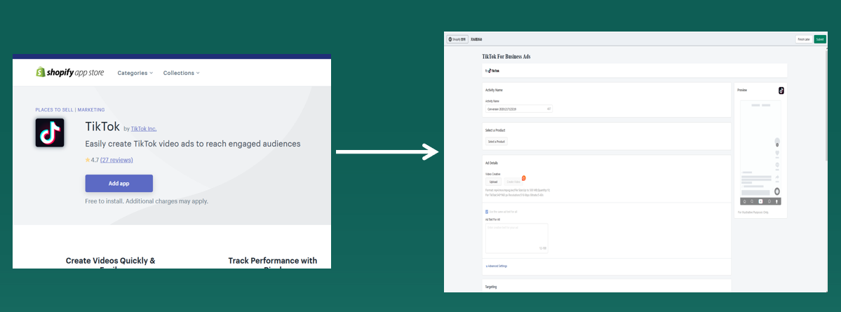The height and width of the screenshot is (312, 841).
Task: Click the purple Add app button
Action: point(119,183)
